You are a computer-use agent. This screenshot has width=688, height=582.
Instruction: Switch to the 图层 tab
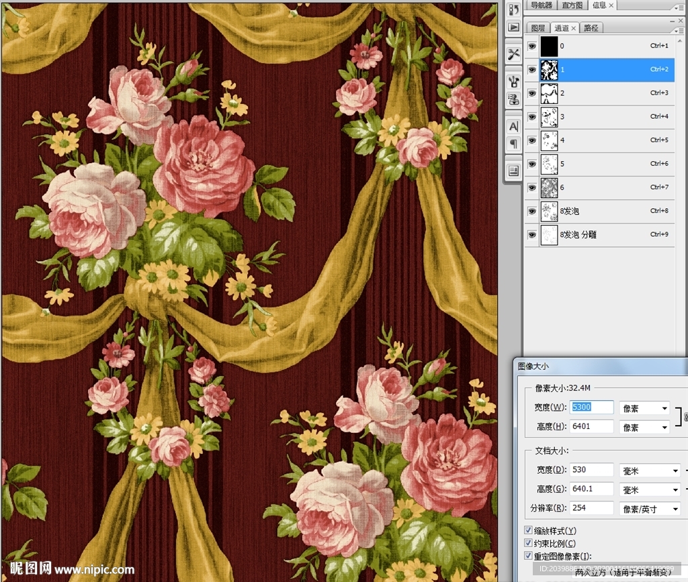pyautogui.click(x=538, y=28)
